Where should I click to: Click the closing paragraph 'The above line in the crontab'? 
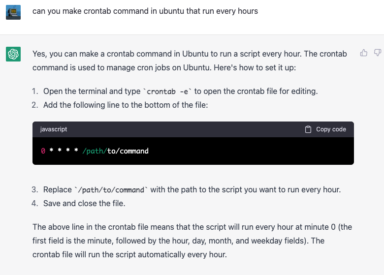click(192, 241)
